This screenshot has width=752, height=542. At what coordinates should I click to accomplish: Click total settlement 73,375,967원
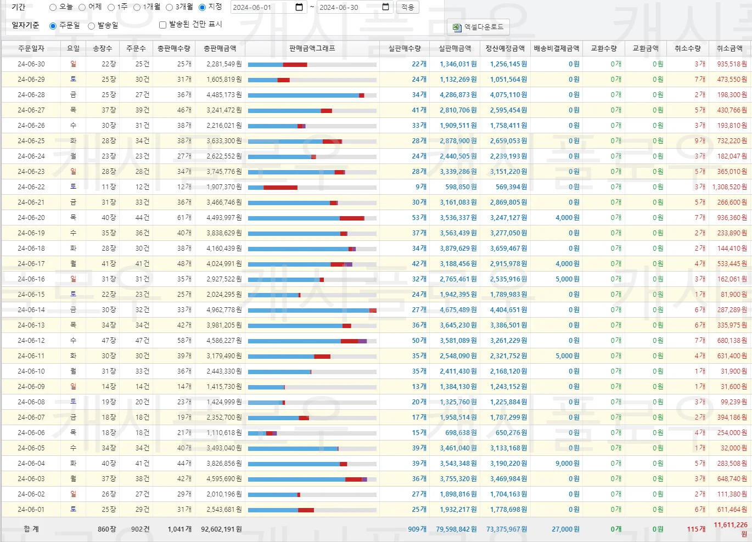(x=507, y=529)
